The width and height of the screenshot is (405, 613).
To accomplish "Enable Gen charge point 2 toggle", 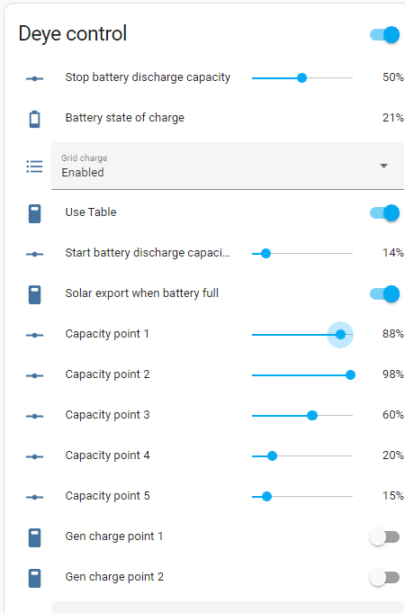I will pyautogui.click(x=384, y=577).
